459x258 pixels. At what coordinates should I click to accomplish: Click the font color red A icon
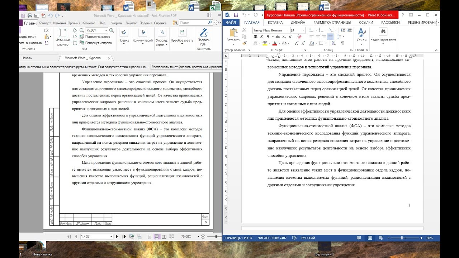(275, 43)
